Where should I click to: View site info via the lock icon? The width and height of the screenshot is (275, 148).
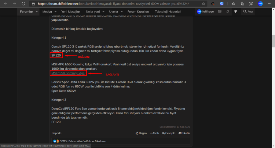pos(33,4)
